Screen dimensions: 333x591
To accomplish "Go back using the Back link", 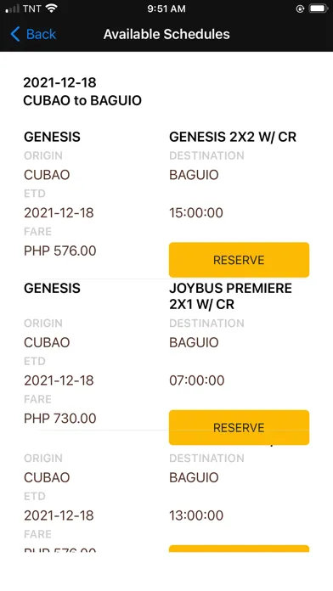I will click(x=33, y=34).
